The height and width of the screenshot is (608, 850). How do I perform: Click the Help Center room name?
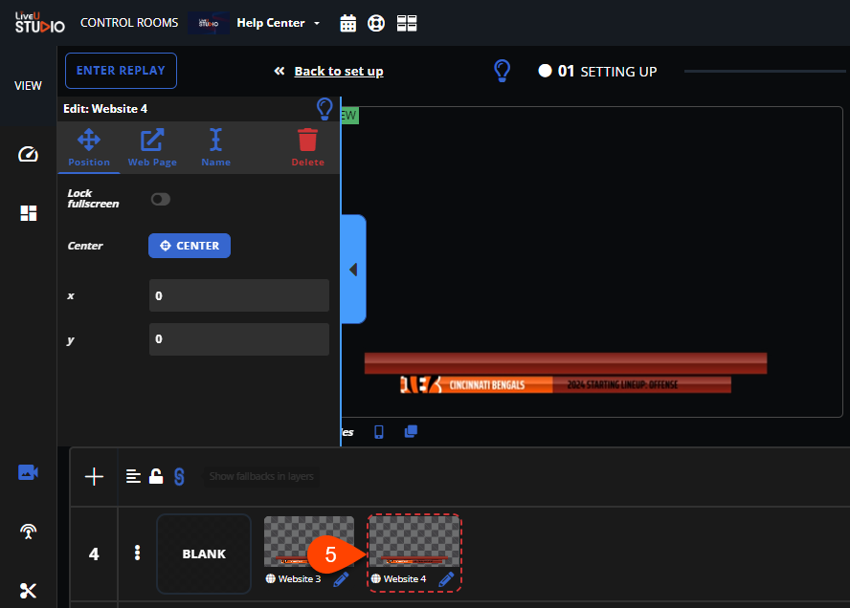tap(271, 23)
